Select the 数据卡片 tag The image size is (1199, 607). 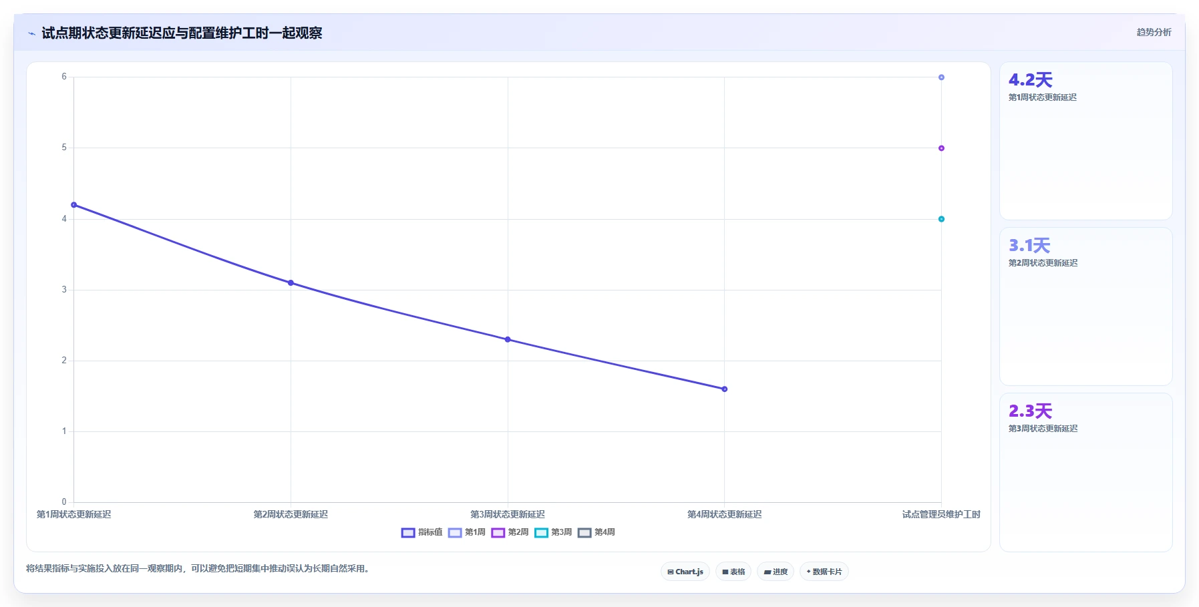(x=824, y=572)
